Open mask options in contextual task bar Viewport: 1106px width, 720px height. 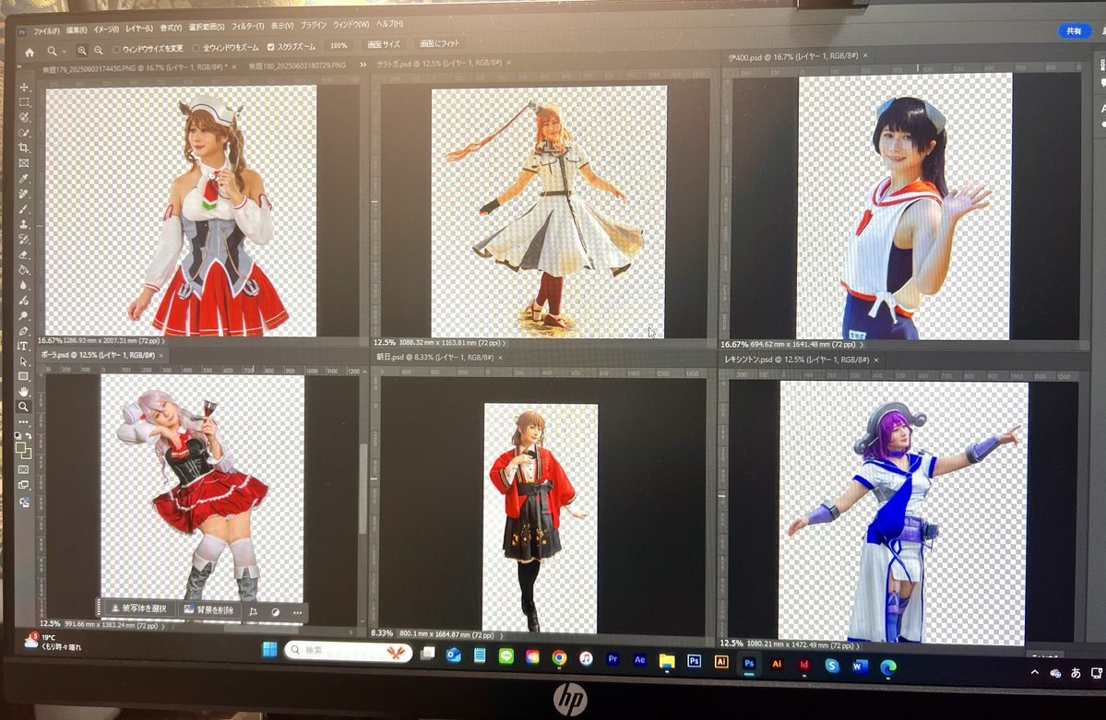(275, 612)
